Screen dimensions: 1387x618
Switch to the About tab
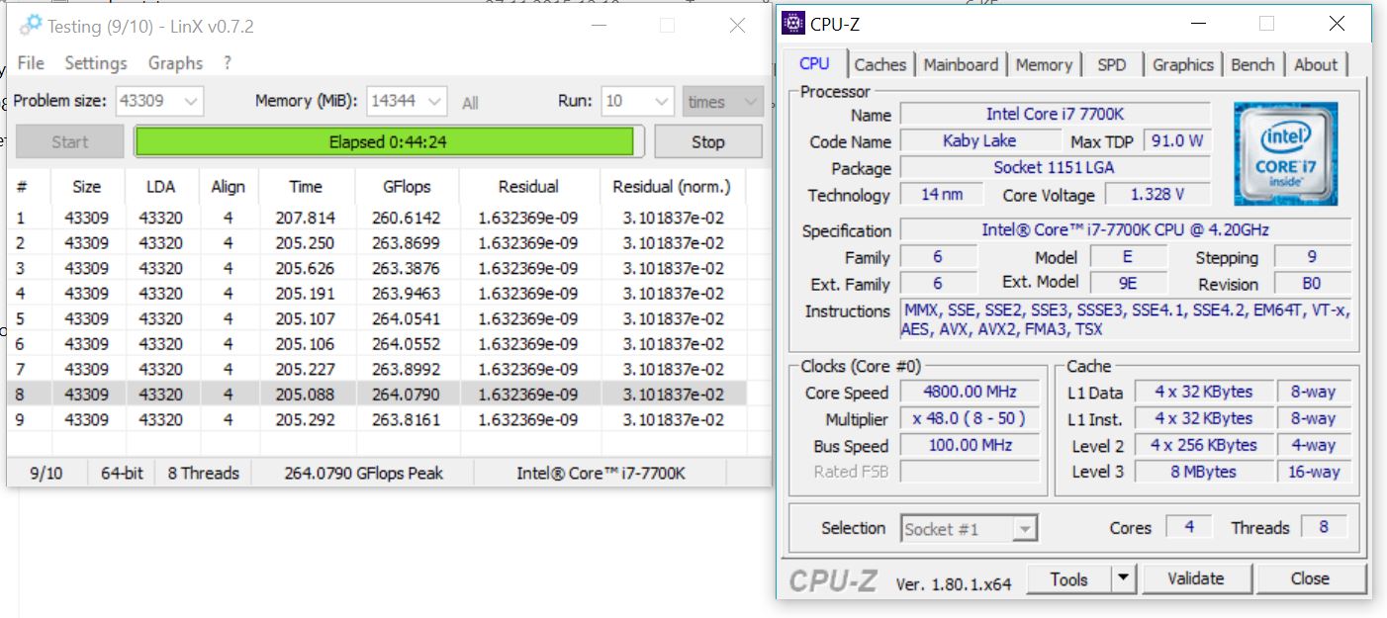[x=1316, y=64]
